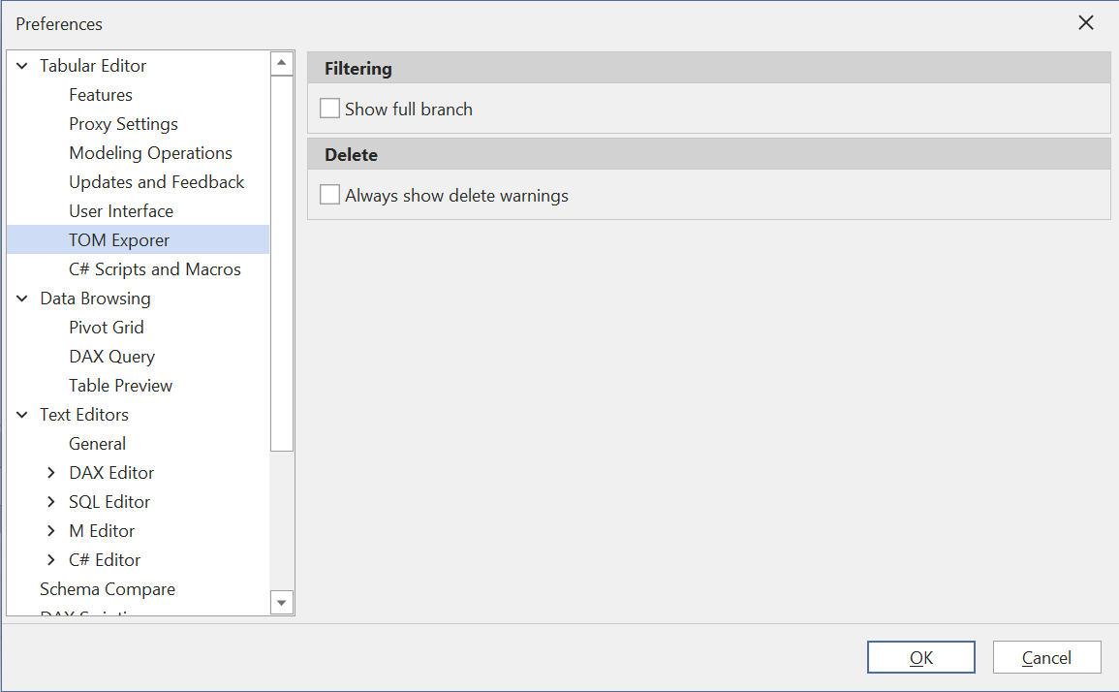The image size is (1119, 692).
Task: Open the Features preferences page
Action: 101,94
